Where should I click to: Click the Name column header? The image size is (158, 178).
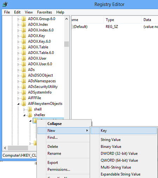pos(87,20)
